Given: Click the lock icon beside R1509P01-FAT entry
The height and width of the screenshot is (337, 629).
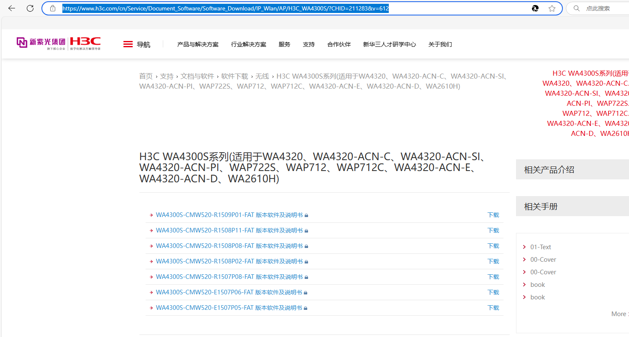Looking at the screenshot, I should [x=306, y=215].
